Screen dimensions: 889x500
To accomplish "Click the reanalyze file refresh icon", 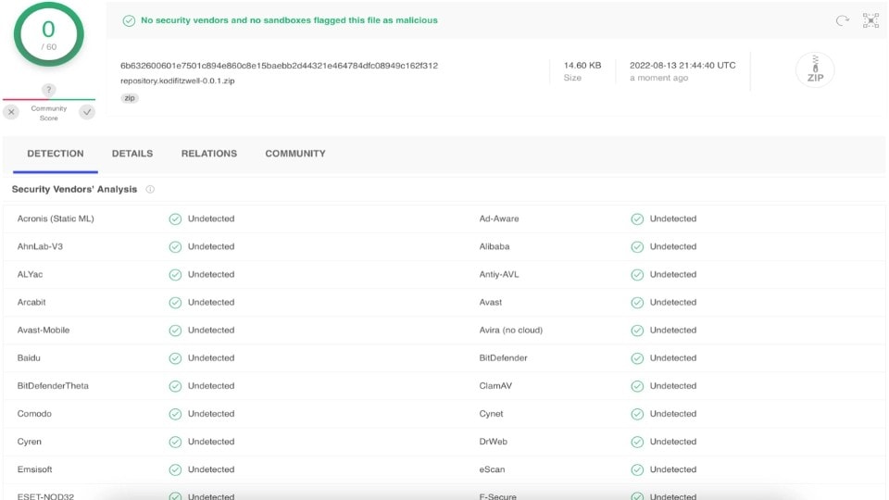I will [x=842, y=20].
